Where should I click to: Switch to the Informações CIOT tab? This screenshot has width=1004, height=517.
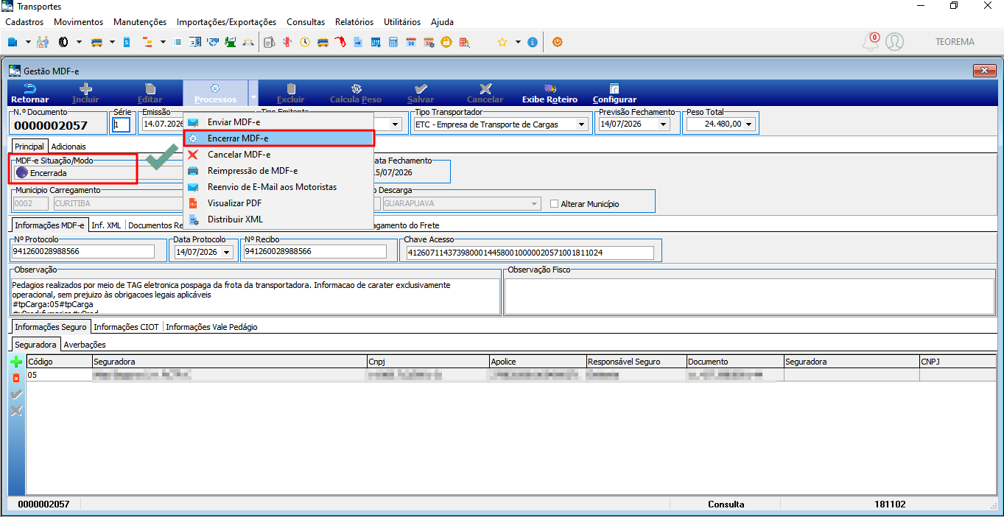coord(127,327)
